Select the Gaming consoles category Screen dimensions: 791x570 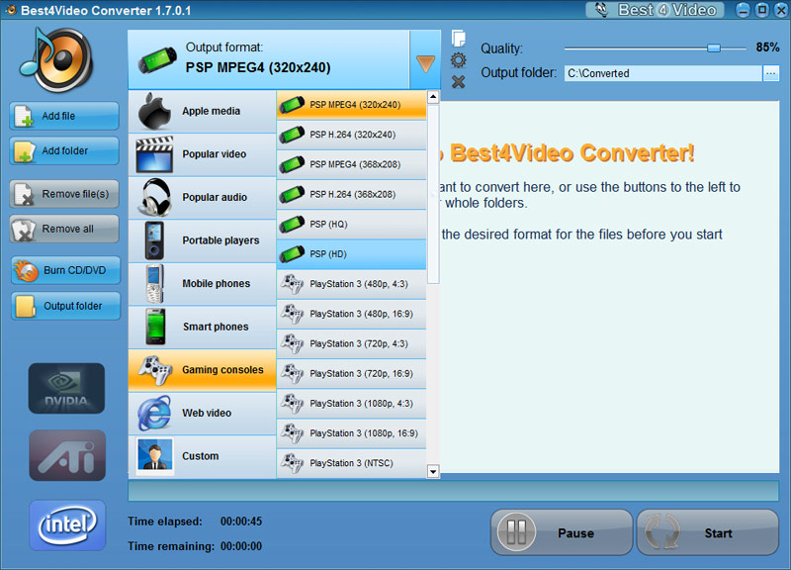202,370
